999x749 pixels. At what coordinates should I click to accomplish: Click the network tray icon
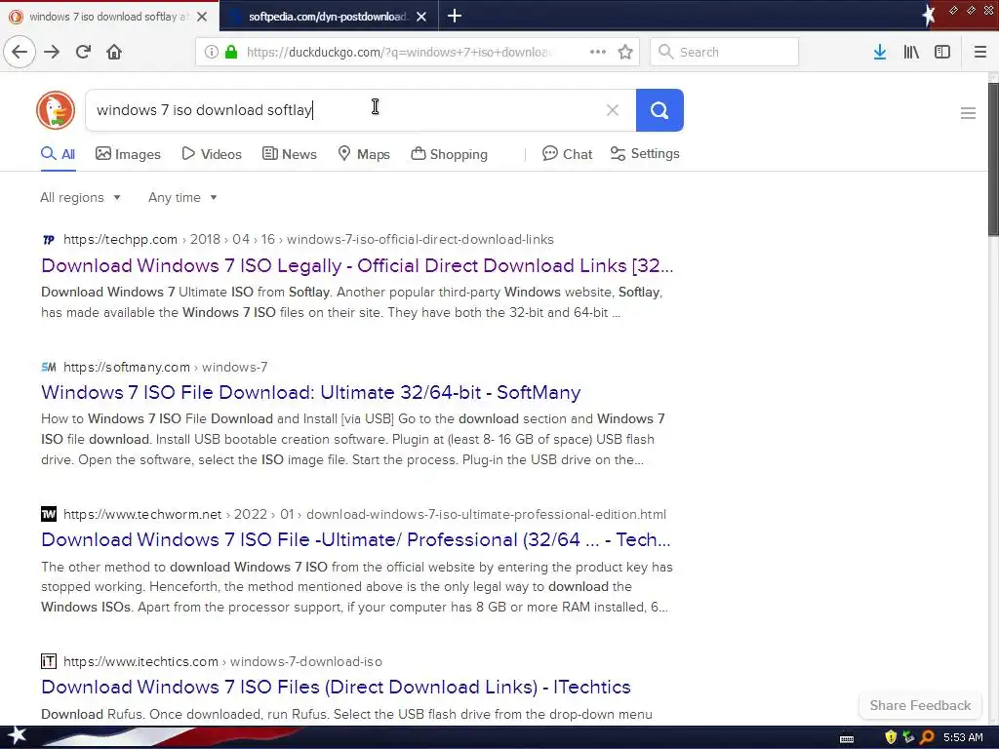coord(908,737)
